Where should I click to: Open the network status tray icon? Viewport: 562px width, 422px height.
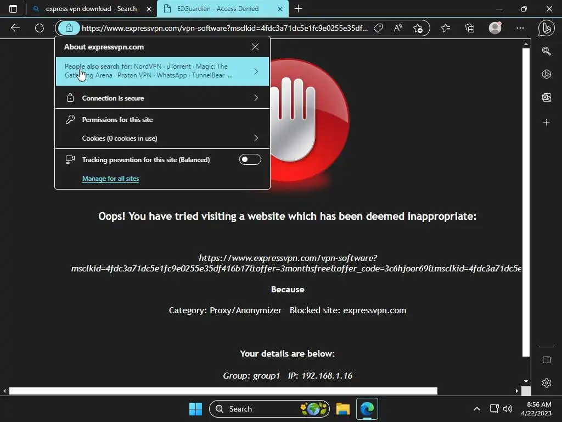(494, 409)
